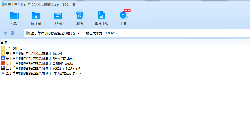Select the 源文件 folder row
Viewport: 250px width, 134px height.
[32, 53]
